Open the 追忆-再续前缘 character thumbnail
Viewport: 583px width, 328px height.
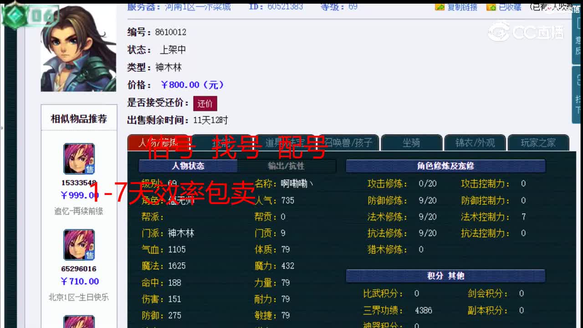(x=79, y=159)
